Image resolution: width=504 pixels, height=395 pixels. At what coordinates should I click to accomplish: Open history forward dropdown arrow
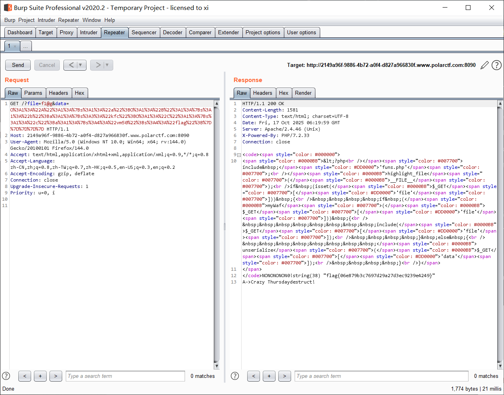pos(107,65)
